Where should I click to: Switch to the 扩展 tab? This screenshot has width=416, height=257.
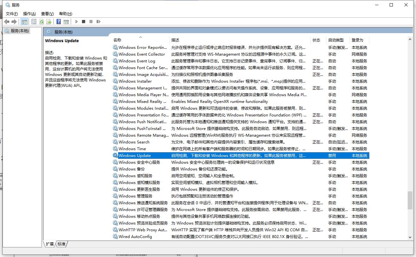50,244
